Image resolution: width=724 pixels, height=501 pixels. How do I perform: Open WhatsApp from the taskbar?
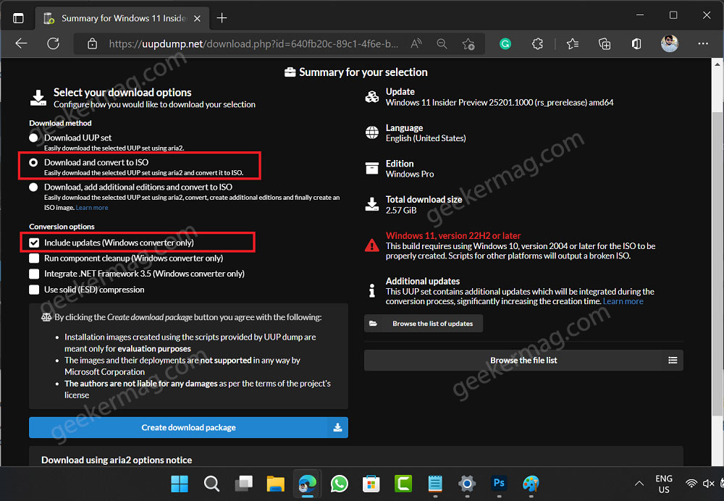[340, 484]
